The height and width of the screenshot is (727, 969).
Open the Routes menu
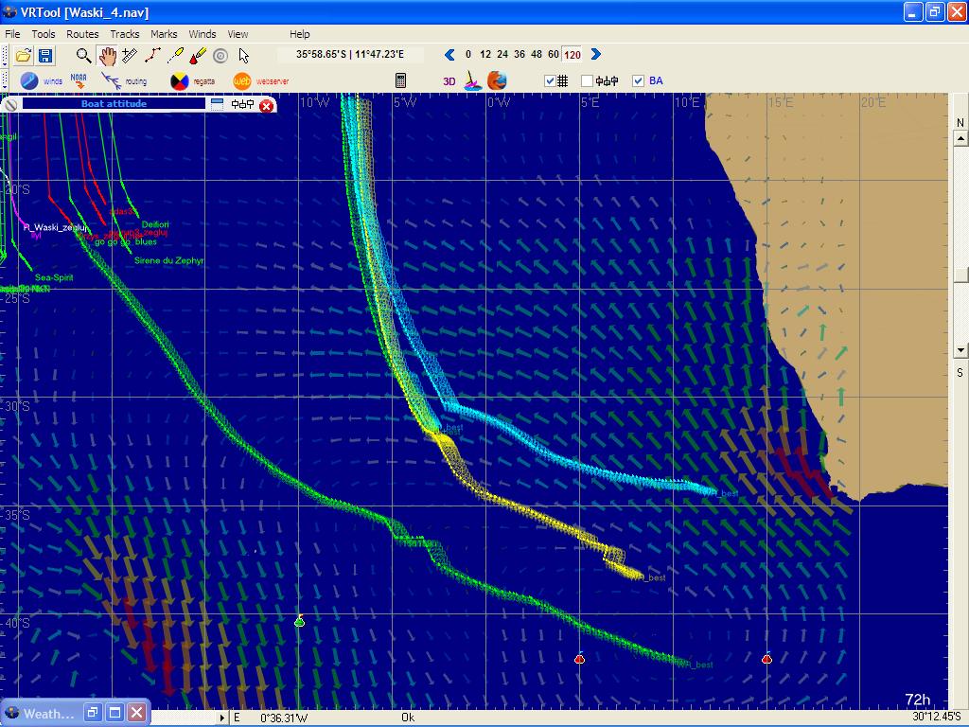pyautogui.click(x=82, y=34)
